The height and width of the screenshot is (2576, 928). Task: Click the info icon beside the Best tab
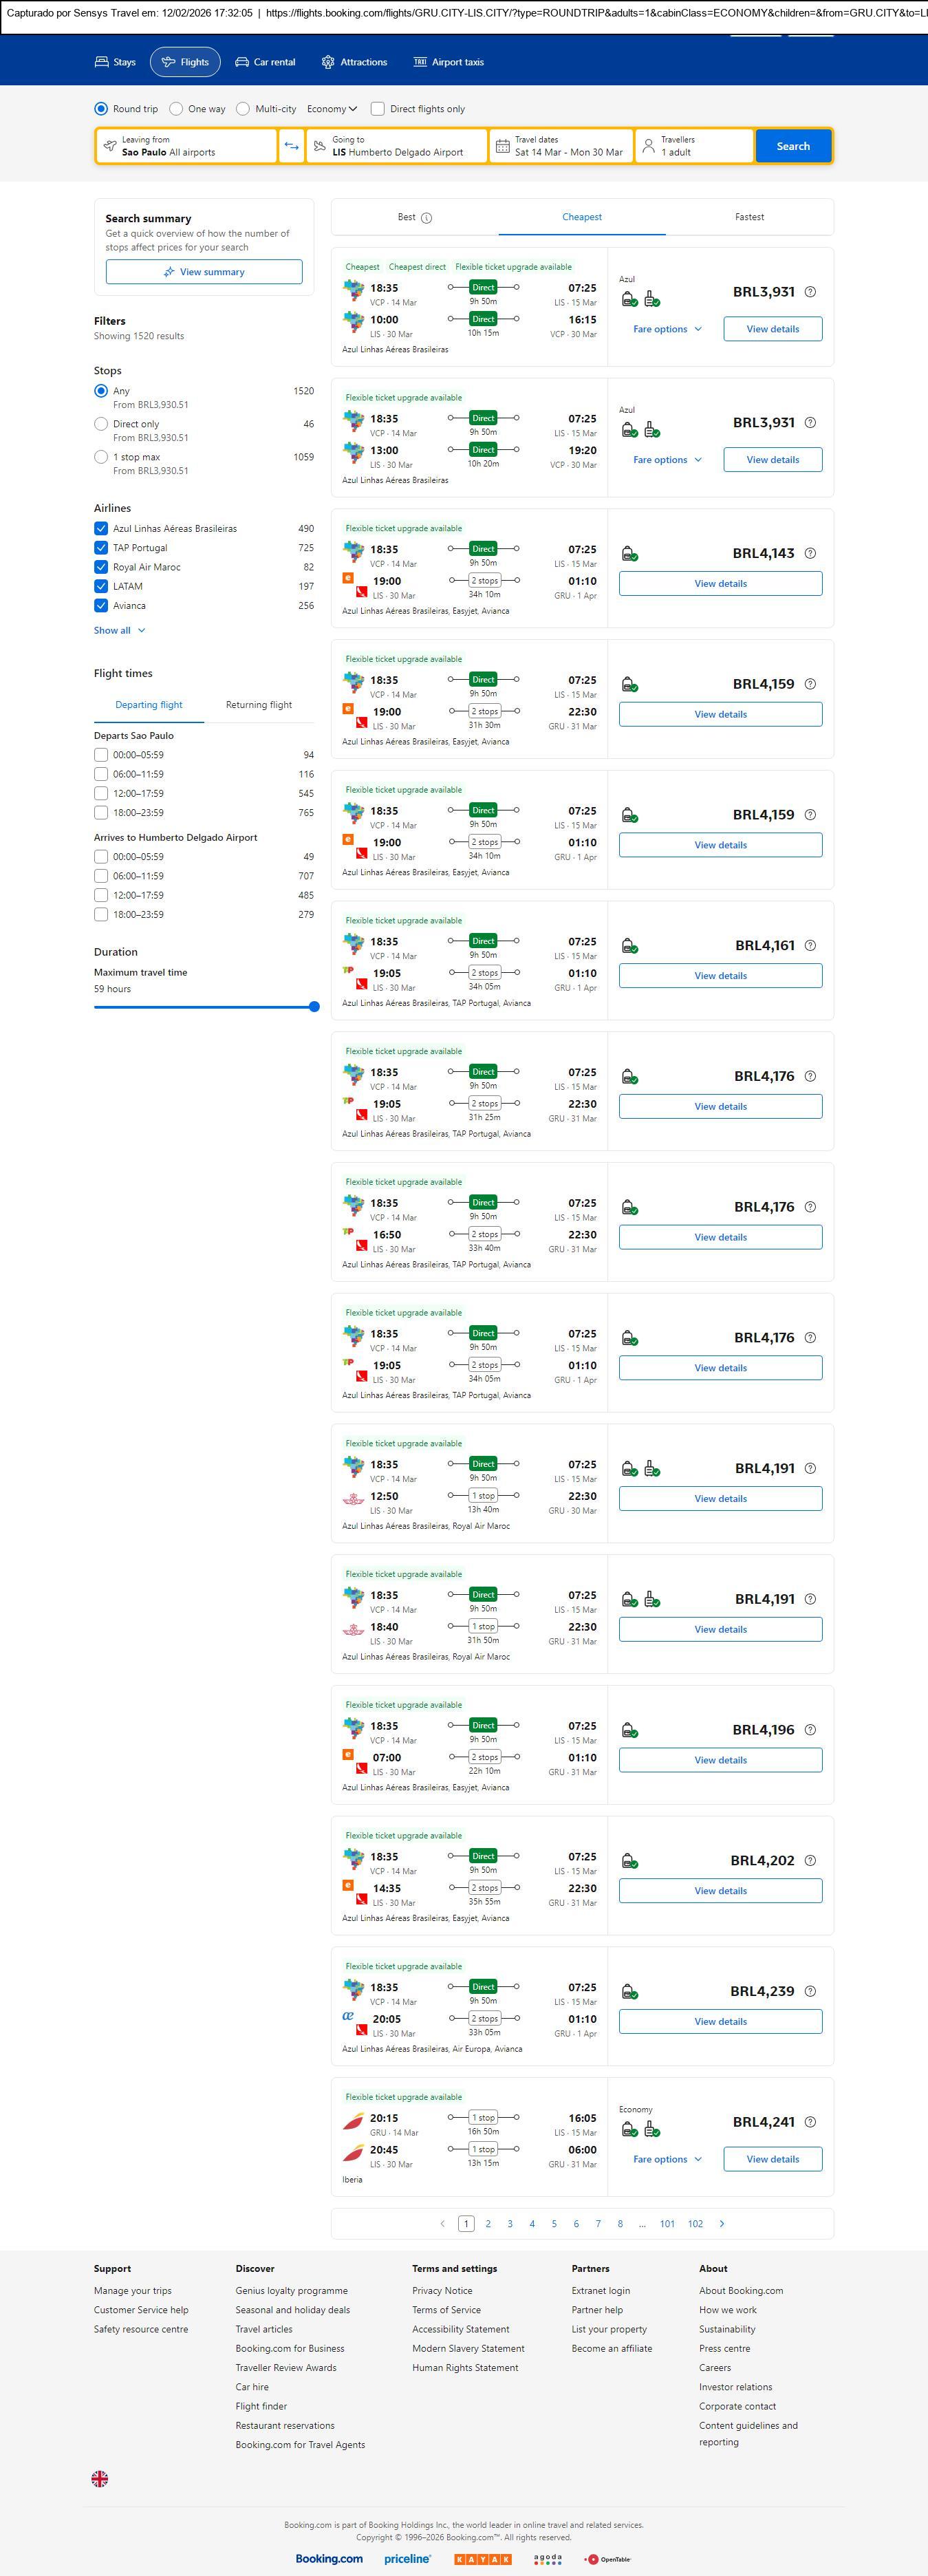[x=427, y=218]
